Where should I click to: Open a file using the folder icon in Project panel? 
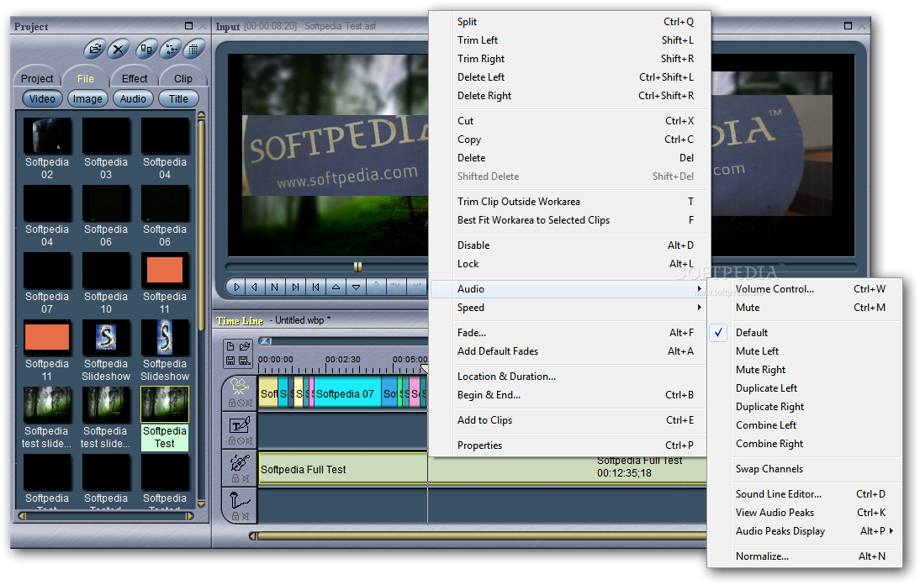point(94,50)
